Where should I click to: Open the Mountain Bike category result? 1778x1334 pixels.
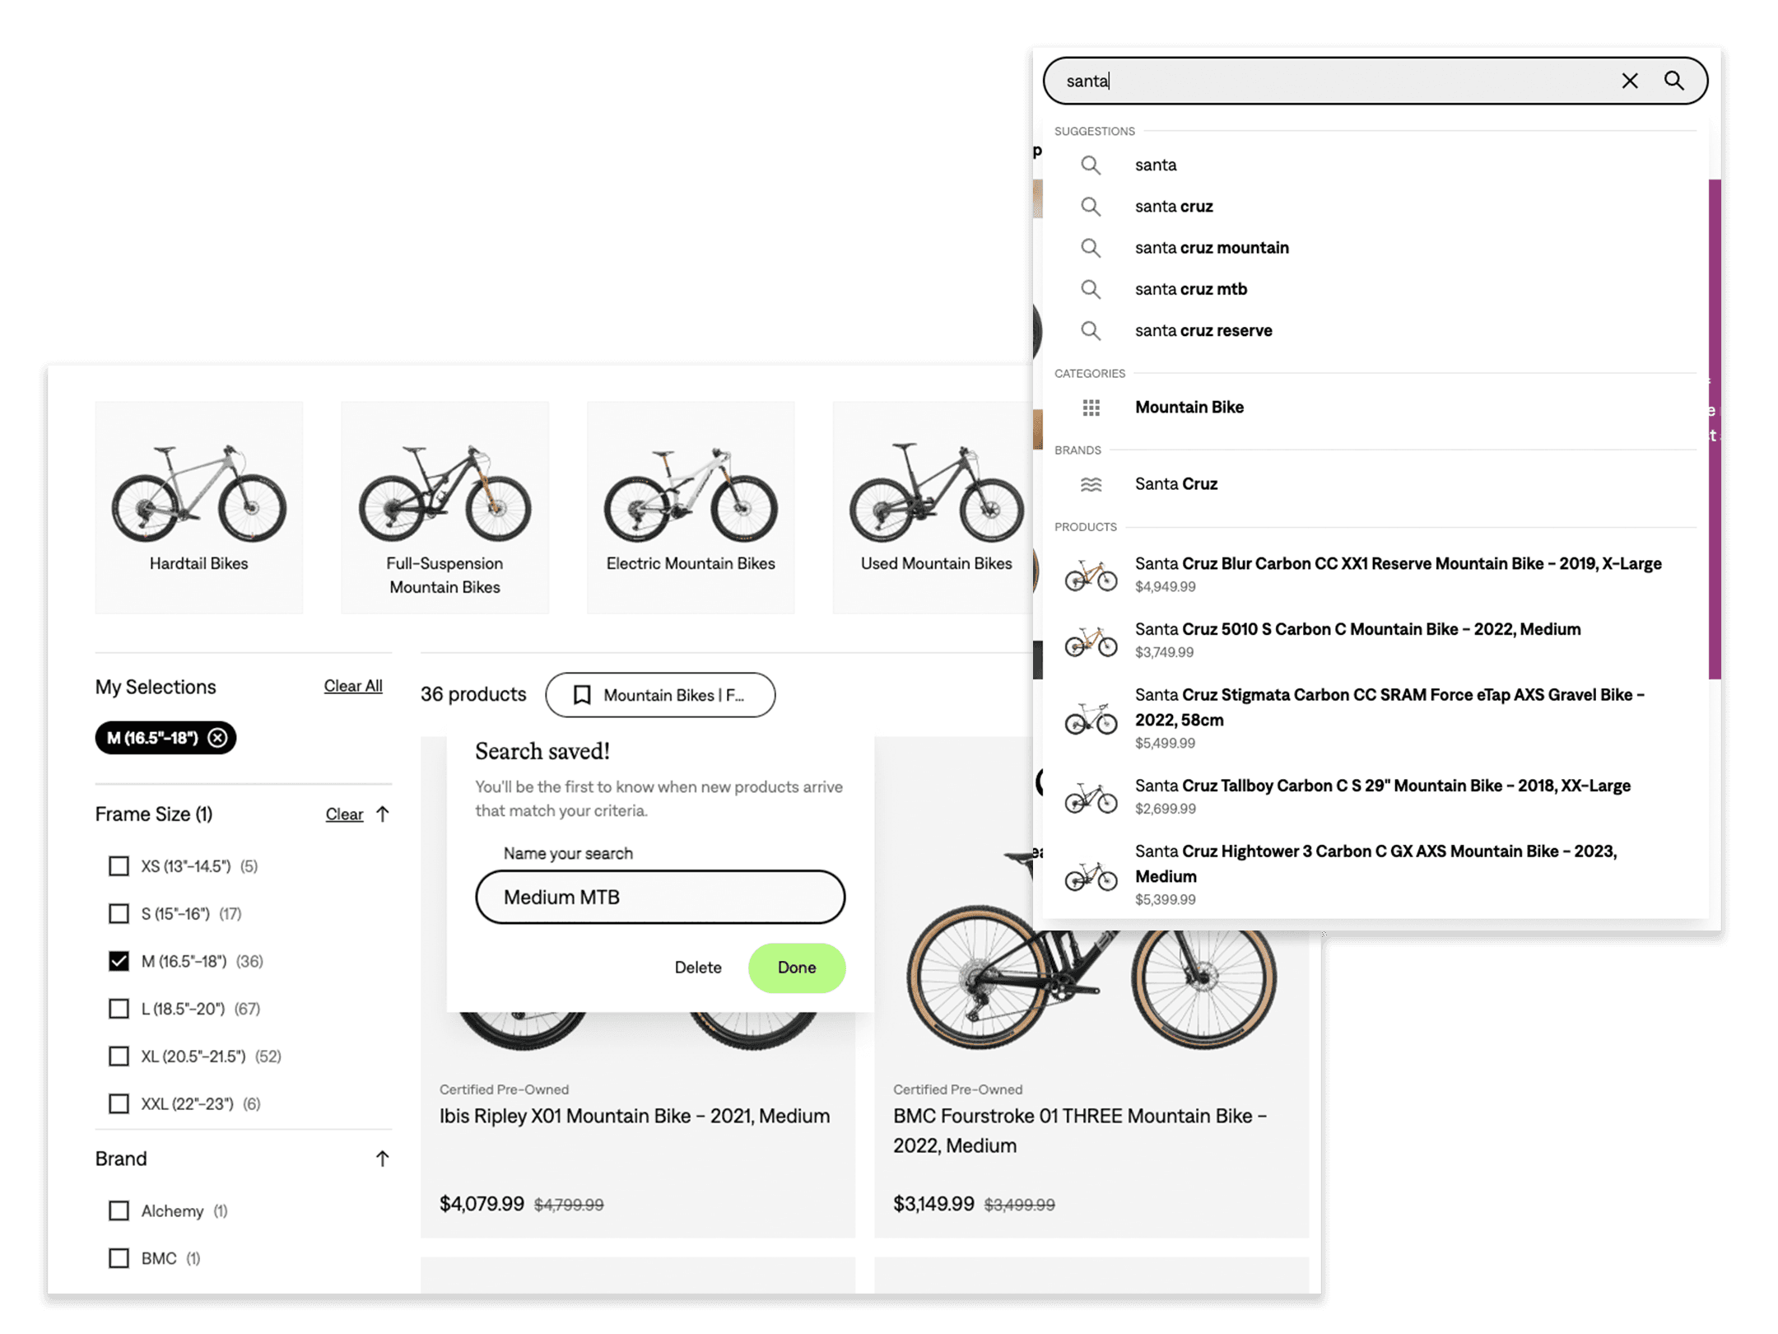pyautogui.click(x=1189, y=407)
